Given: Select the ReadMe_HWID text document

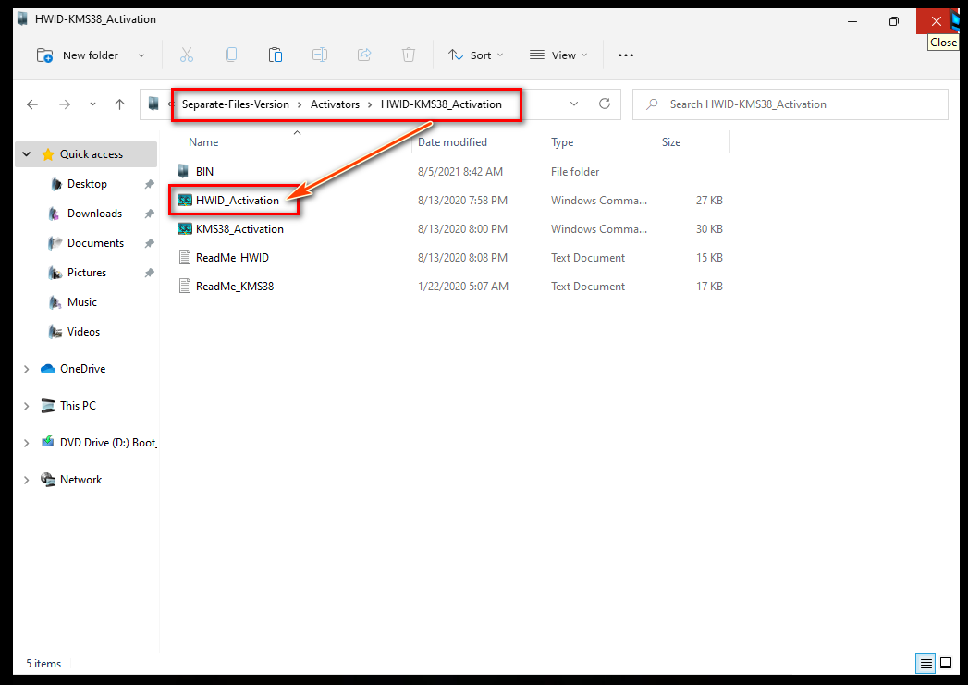Looking at the screenshot, I should coord(232,258).
